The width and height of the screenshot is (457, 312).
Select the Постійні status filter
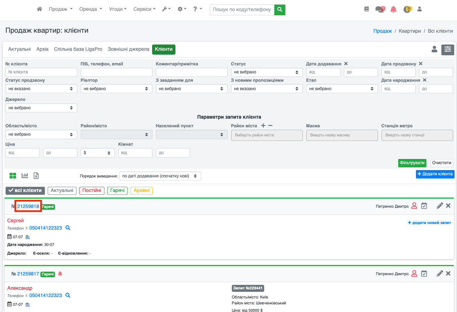(92, 191)
